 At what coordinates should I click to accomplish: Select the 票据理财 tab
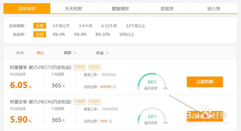[120, 9]
